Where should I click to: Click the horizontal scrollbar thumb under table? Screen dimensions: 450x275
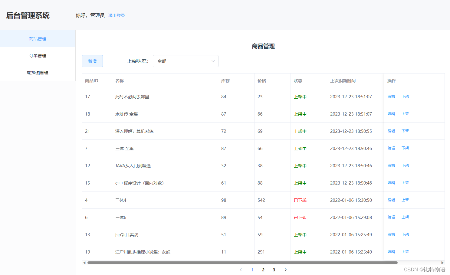pyautogui.click(x=242, y=263)
